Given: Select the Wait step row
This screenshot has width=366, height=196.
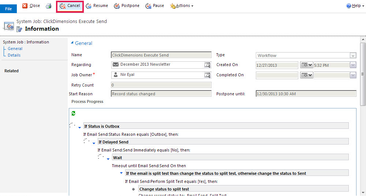Looking at the screenshot, I should click(x=230, y=157).
